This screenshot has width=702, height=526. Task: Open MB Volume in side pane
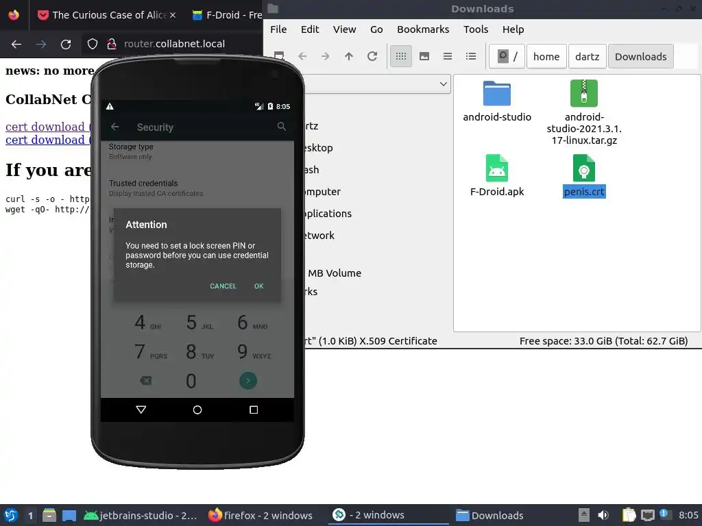click(x=334, y=273)
